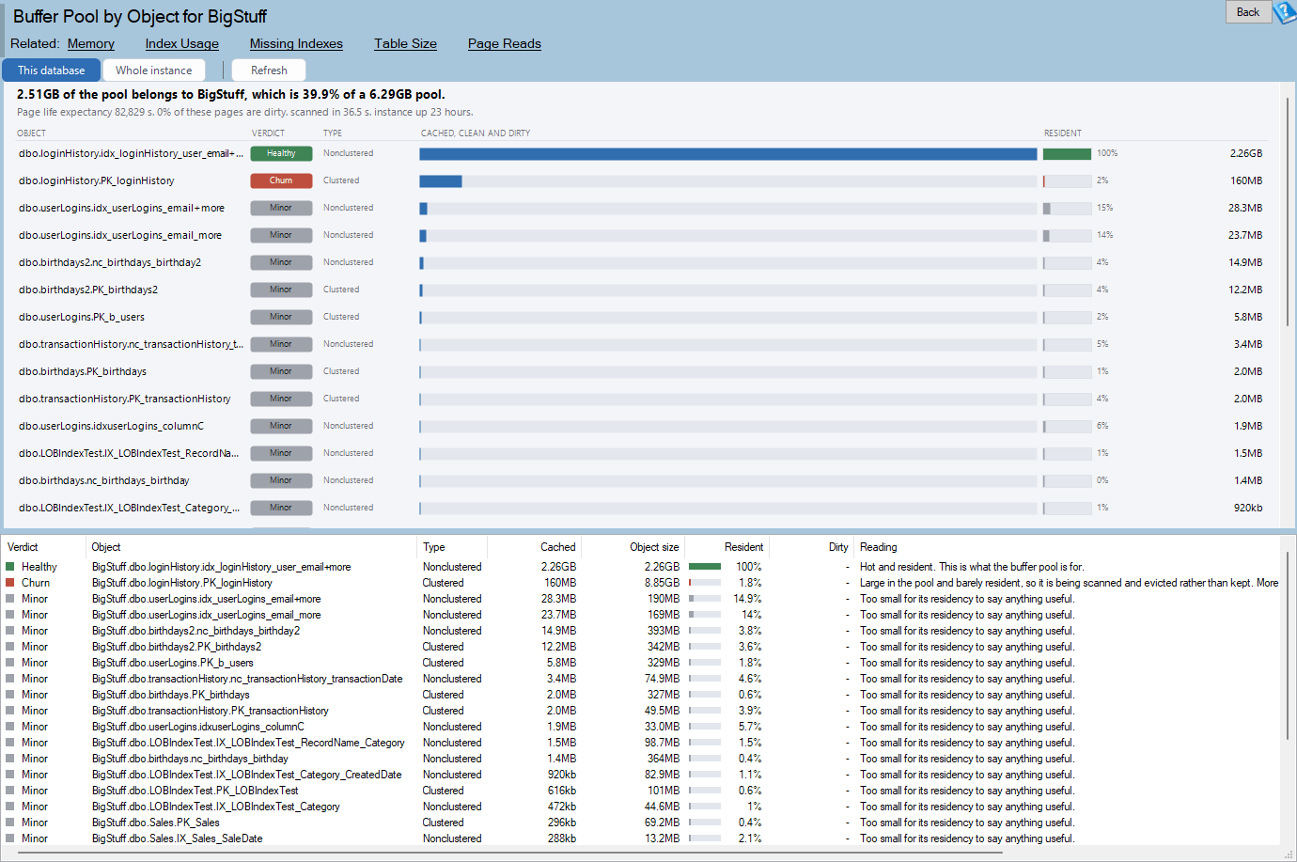Image resolution: width=1297 pixels, height=862 pixels.
Task: Open the Missing Indexes link
Action: (x=296, y=43)
